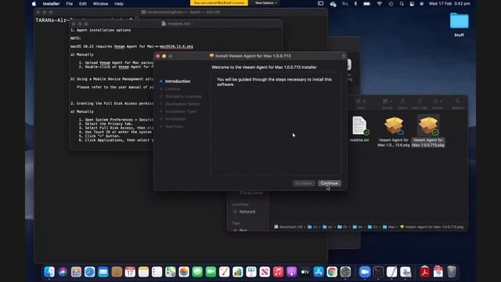The height and width of the screenshot is (282, 501).
Task: Open Notes from the Dock
Action: point(143,272)
